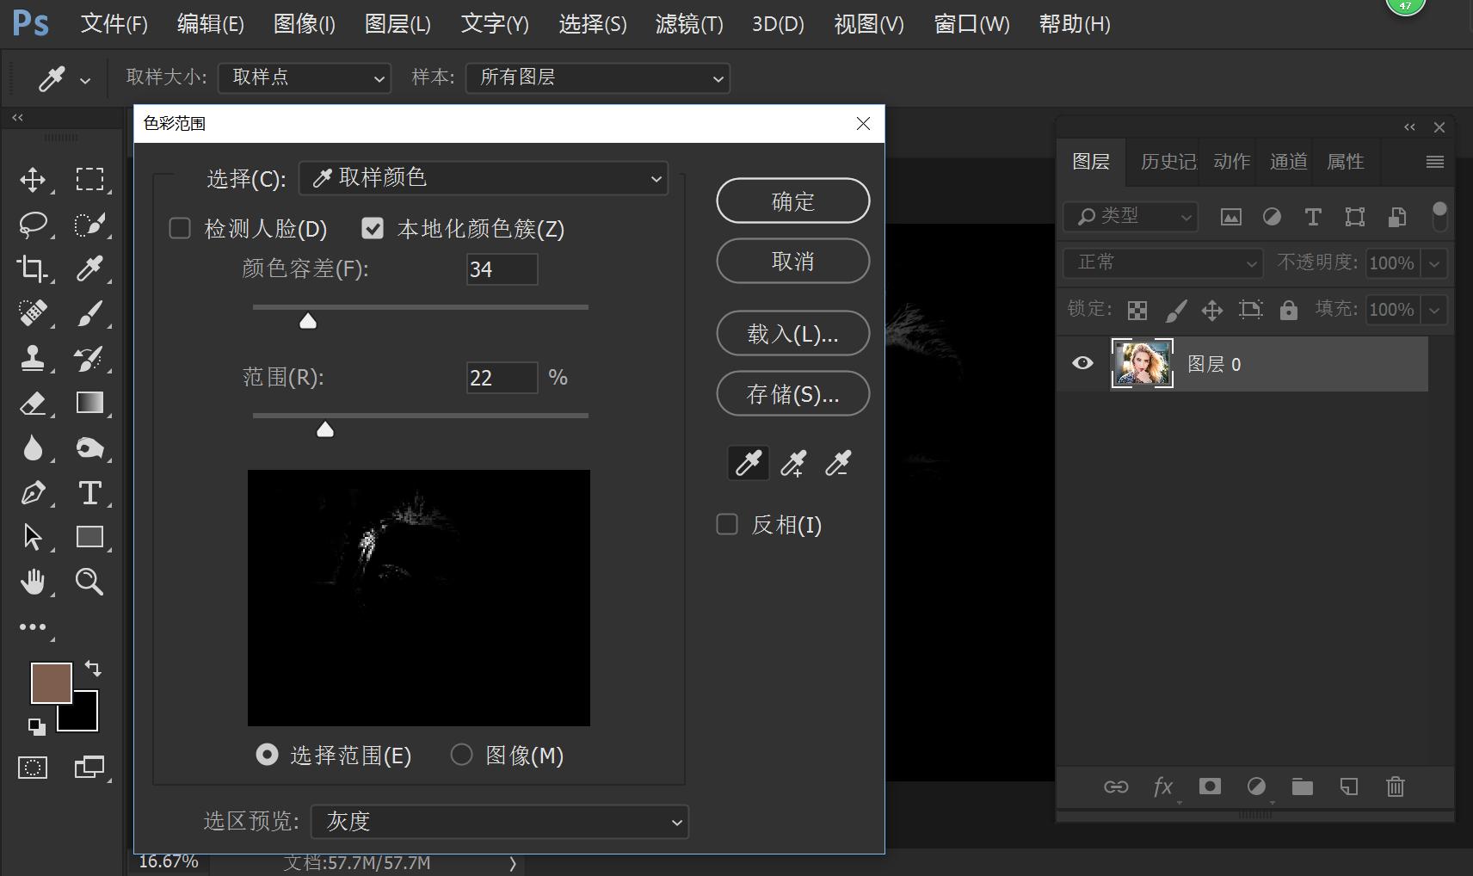1473x876 pixels.
Task: Toggle the 检测人脸(D) checkbox
Action: (x=180, y=228)
